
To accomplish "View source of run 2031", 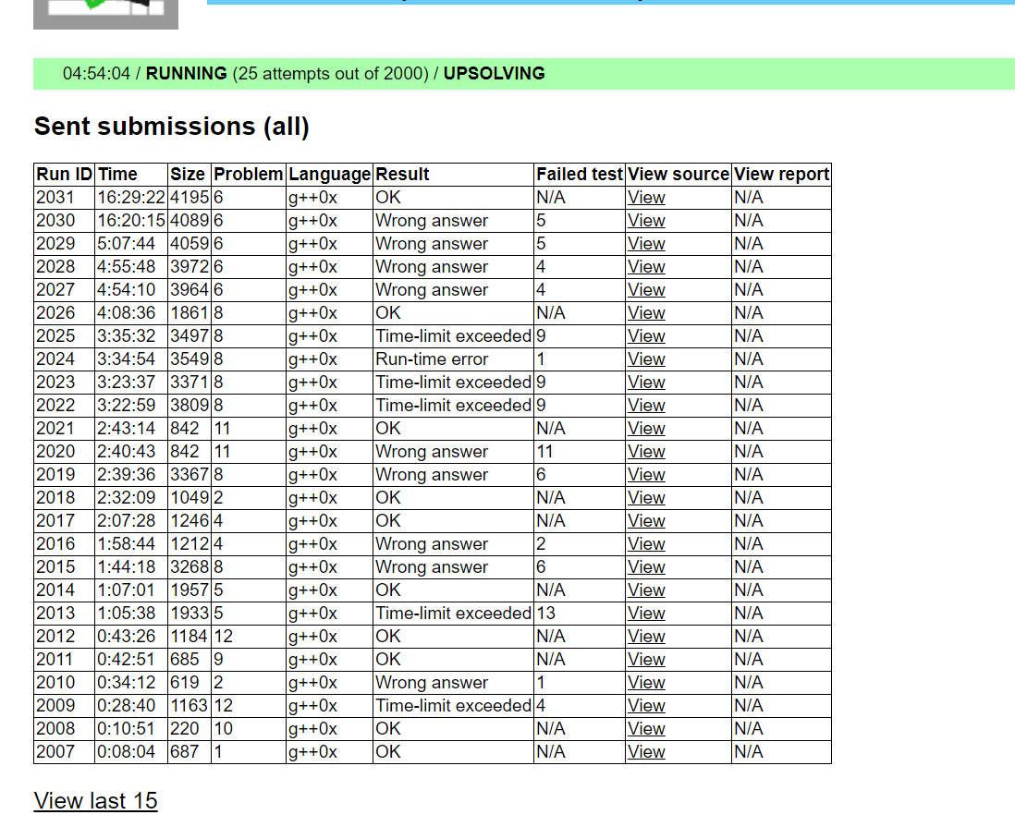I will [x=646, y=198].
